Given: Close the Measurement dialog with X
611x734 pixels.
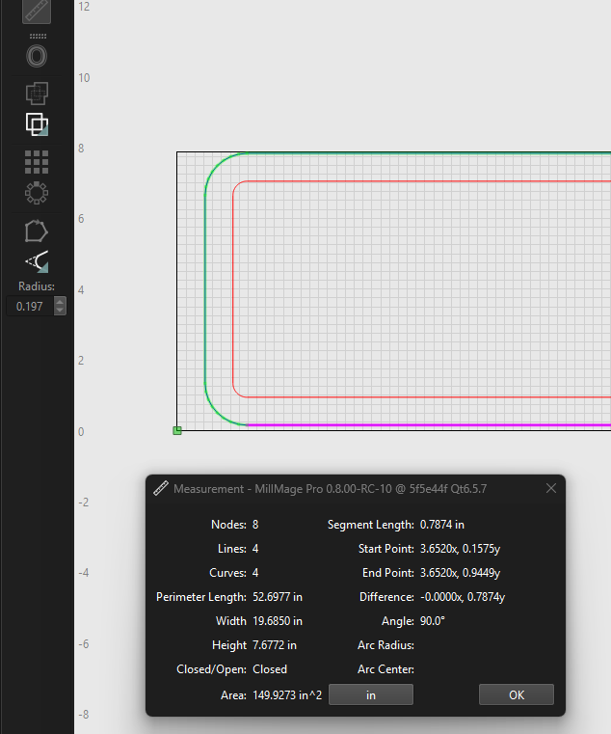Looking at the screenshot, I should [x=551, y=489].
